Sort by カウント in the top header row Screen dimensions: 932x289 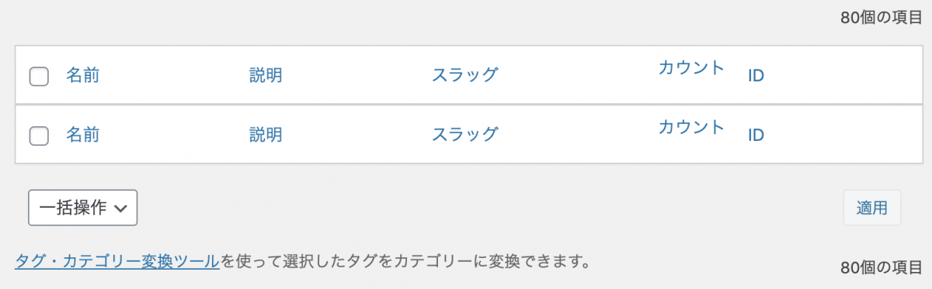691,67
